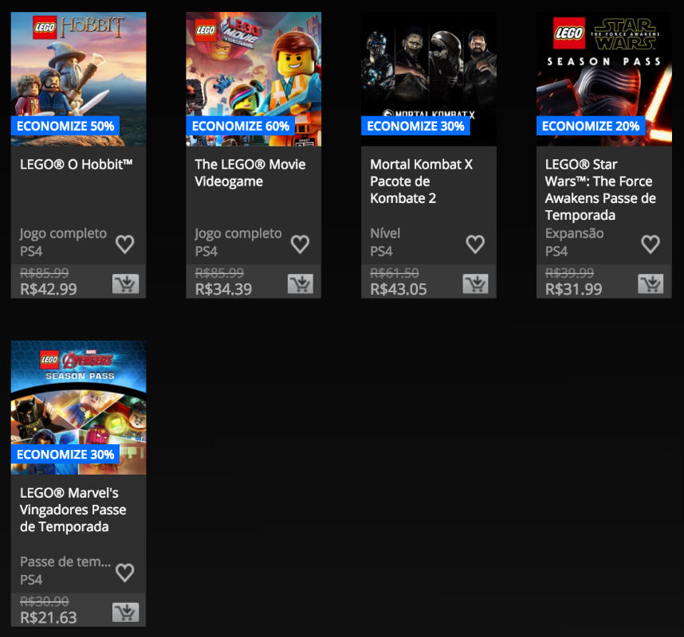
Task: Add The LEGO Movie Videogame to cart
Action: coord(301,283)
